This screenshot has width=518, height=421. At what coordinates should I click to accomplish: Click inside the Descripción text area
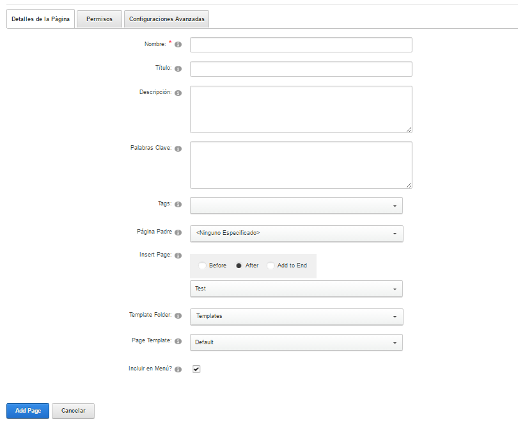301,109
